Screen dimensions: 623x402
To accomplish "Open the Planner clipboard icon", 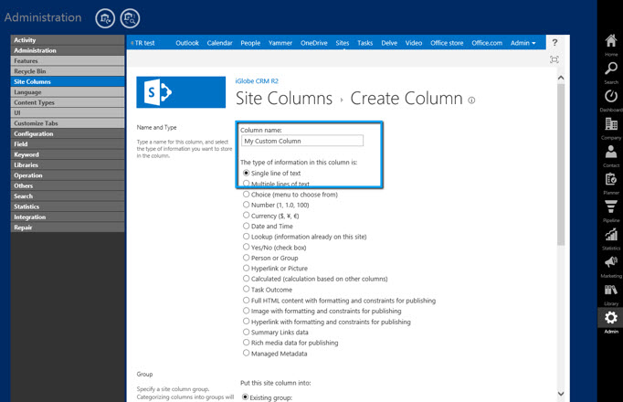I will click(611, 179).
